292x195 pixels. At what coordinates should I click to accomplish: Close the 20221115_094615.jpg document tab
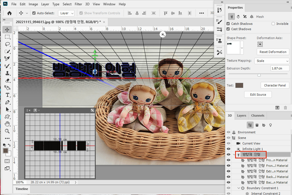point(104,22)
